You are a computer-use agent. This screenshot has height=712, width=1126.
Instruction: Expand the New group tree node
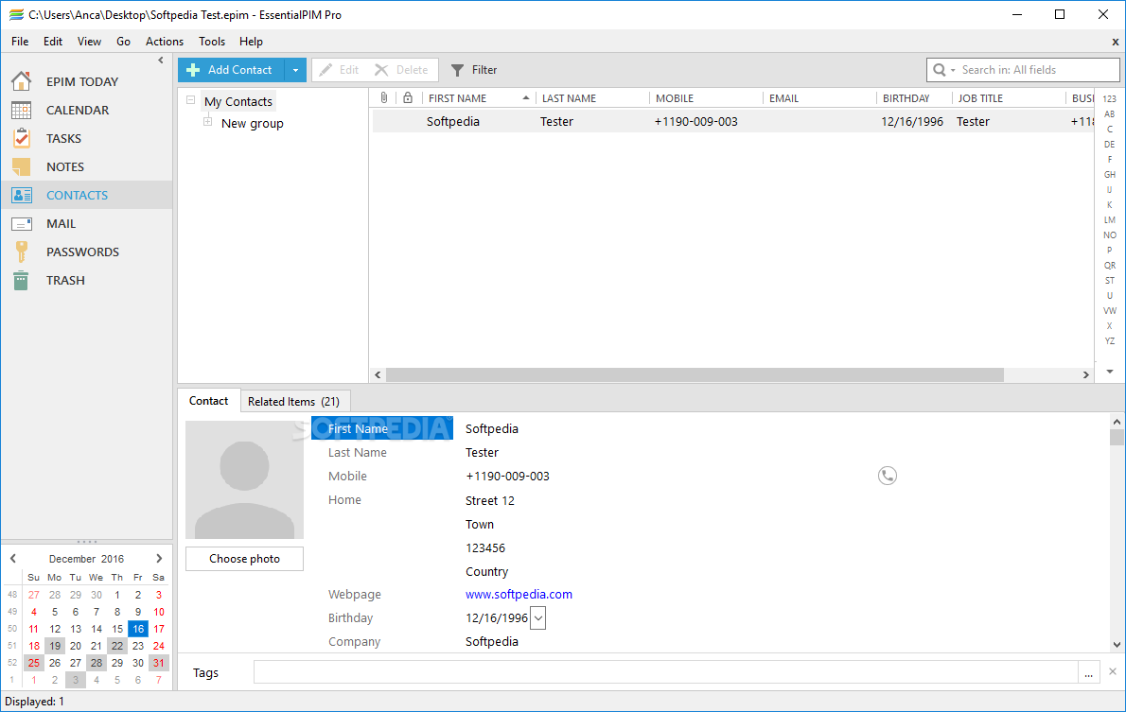point(207,122)
